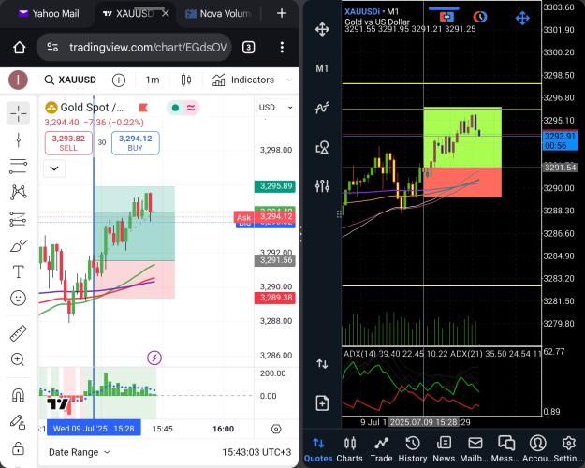Open the Settings tab in MT5
Viewport: 585px width, 468px height.
[x=568, y=449]
